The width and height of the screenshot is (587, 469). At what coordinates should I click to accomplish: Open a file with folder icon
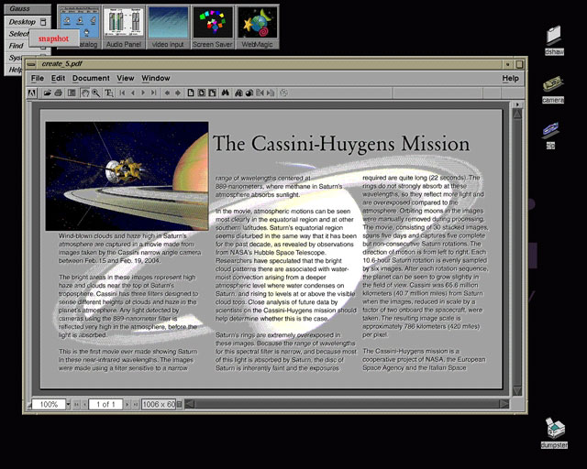click(x=47, y=93)
